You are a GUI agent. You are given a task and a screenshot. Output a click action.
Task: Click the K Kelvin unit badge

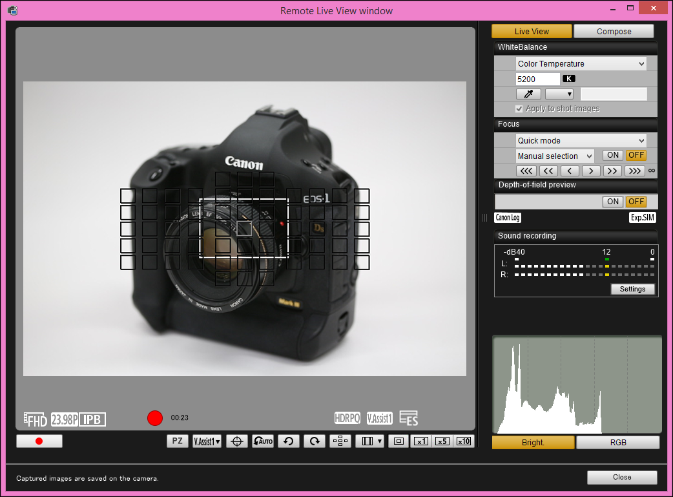click(569, 79)
